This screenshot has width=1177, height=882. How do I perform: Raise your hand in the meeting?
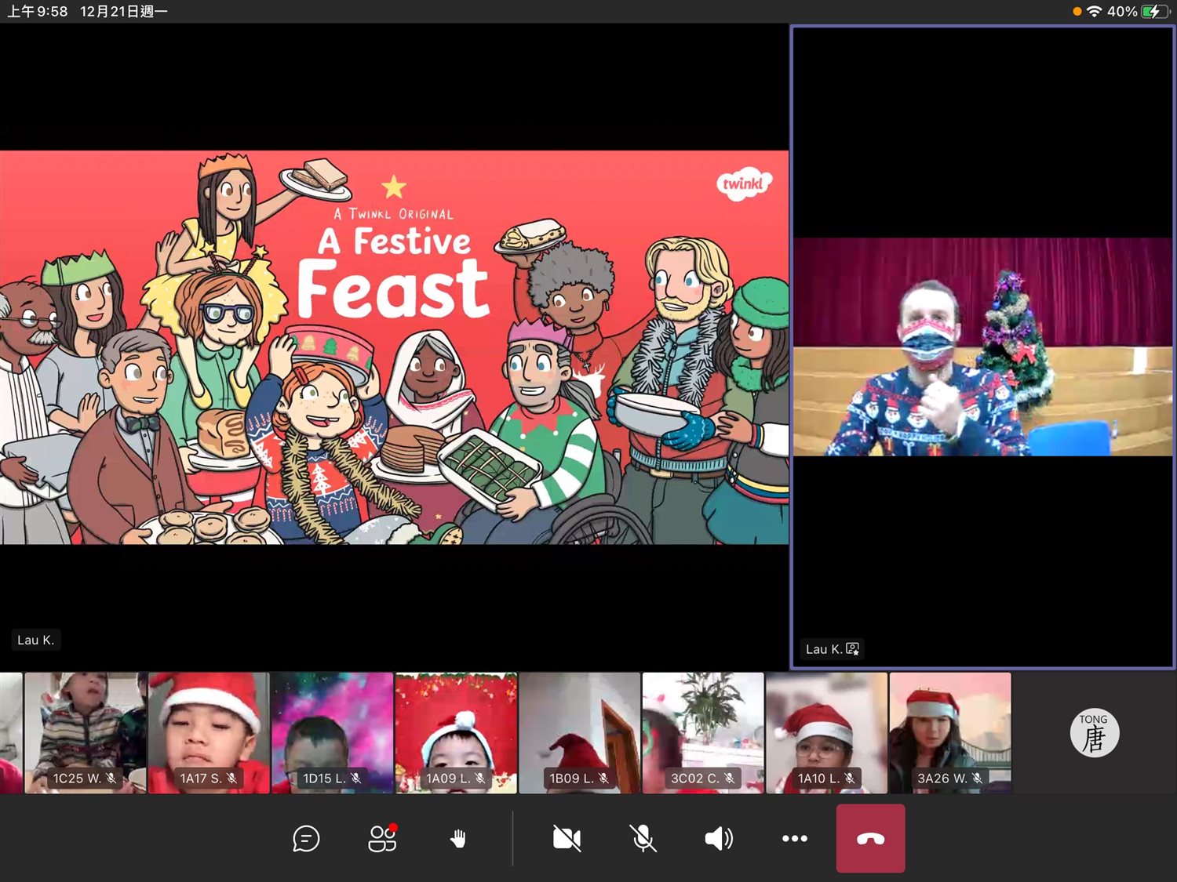pos(458,839)
